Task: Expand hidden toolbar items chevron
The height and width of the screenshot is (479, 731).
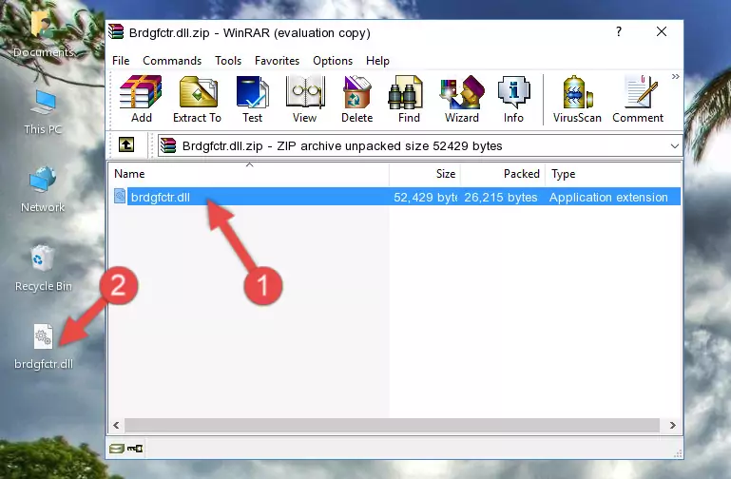Action: click(675, 76)
